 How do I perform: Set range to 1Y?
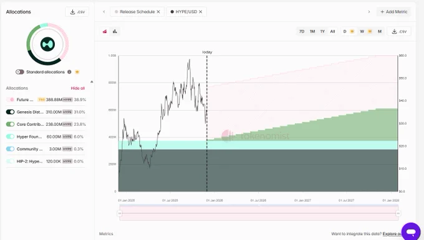pyautogui.click(x=322, y=32)
